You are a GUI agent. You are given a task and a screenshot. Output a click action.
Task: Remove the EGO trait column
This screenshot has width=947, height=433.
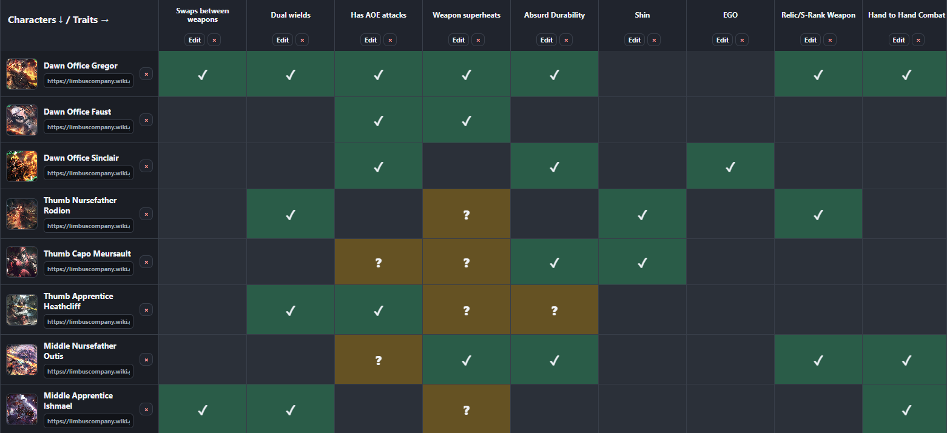(x=742, y=40)
